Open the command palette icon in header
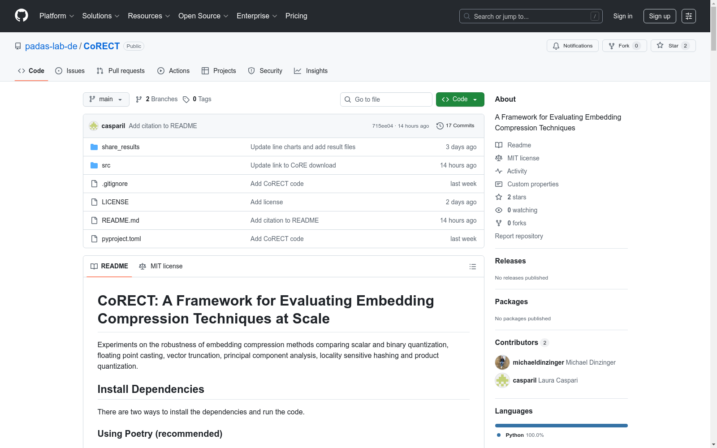717x448 pixels. [688, 16]
